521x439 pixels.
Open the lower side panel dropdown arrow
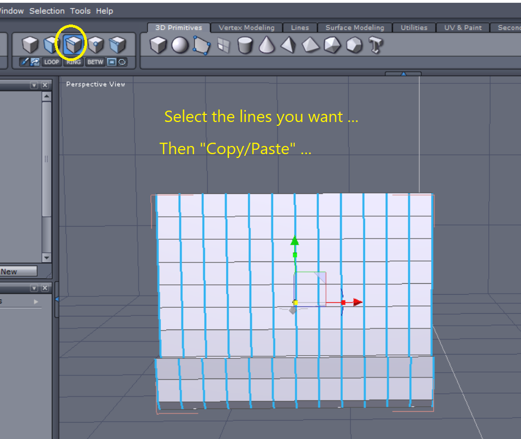[x=34, y=288]
